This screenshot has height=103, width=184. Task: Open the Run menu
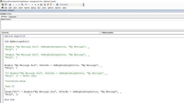pos(39,8)
